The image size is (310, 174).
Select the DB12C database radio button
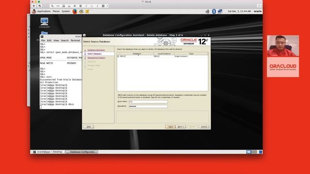click(x=118, y=57)
